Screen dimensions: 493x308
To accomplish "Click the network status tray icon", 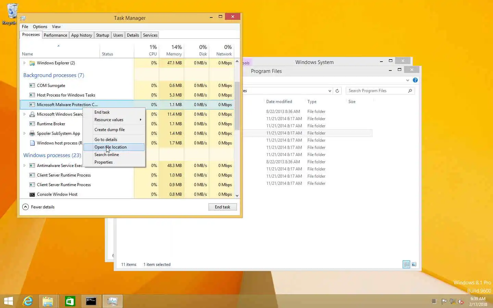I will (452, 301).
